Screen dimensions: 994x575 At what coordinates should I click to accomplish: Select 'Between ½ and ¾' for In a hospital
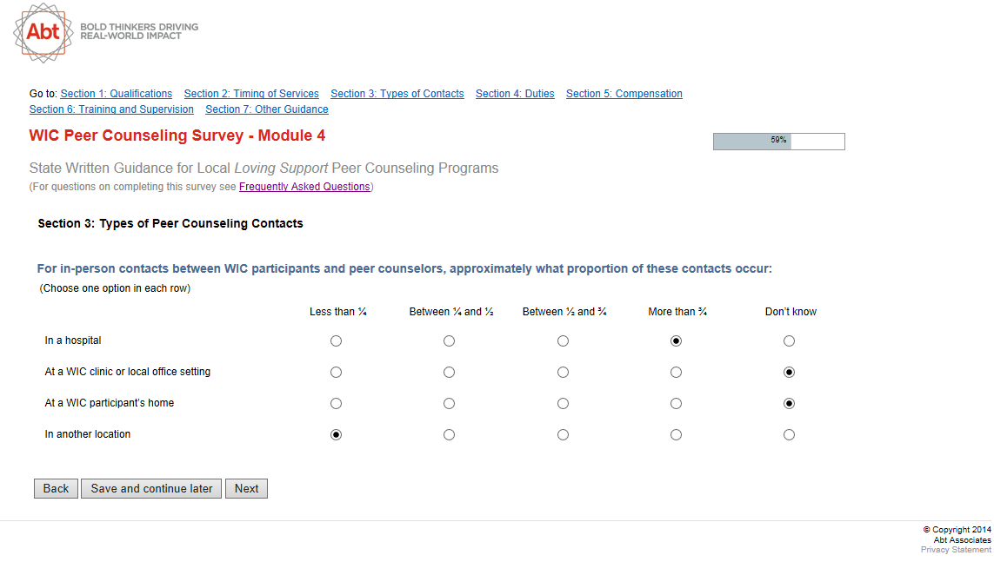click(563, 341)
